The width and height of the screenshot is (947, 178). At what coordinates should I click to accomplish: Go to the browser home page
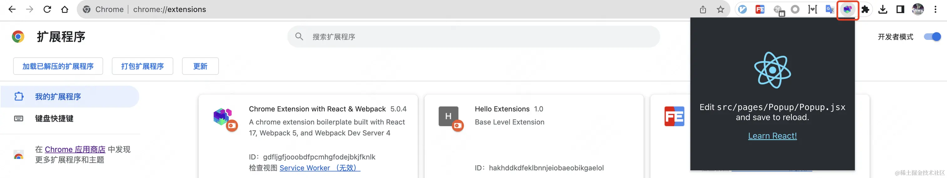(65, 9)
